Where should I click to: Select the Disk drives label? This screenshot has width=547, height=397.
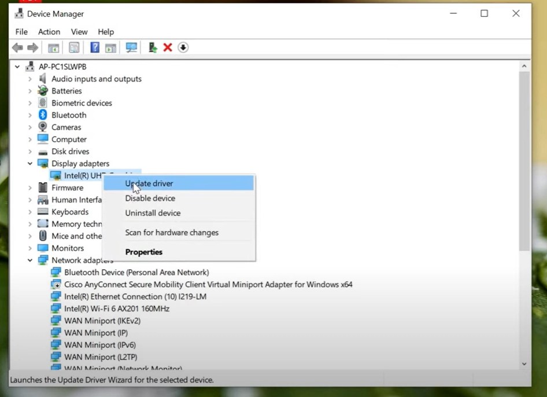click(x=70, y=151)
